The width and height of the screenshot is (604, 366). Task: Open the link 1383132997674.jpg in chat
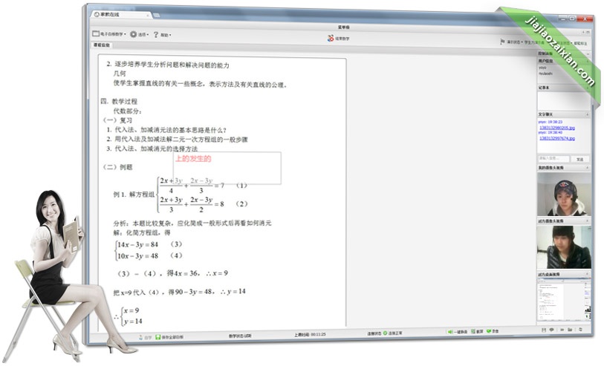[x=557, y=138]
